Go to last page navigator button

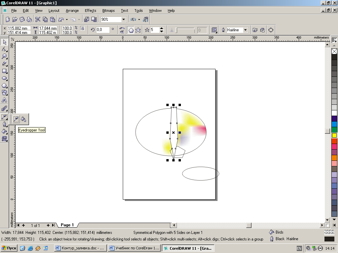tap(53, 225)
